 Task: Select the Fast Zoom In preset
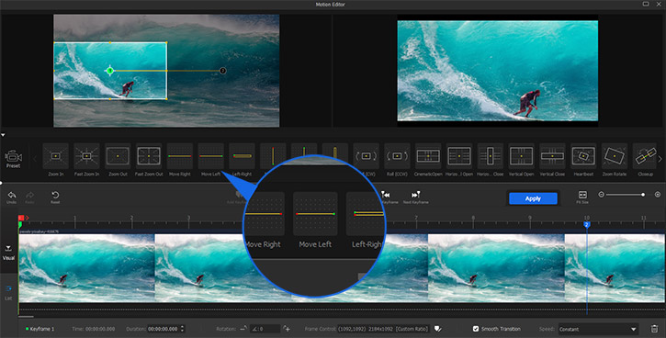(86, 156)
